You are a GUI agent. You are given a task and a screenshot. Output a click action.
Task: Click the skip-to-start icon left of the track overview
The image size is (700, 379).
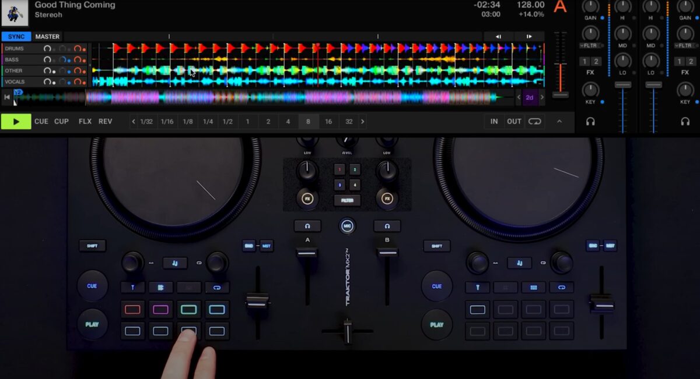pyautogui.click(x=6, y=97)
